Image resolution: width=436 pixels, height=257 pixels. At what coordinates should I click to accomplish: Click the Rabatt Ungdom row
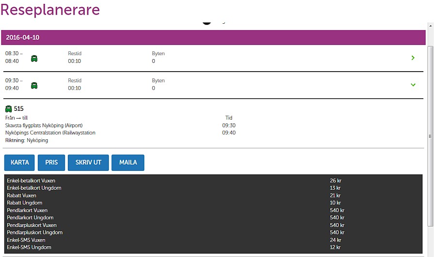213,203
